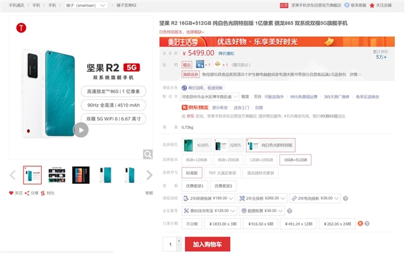Select the third colorful thumbnail image
The width and height of the screenshot is (405, 254).
coord(81,175)
